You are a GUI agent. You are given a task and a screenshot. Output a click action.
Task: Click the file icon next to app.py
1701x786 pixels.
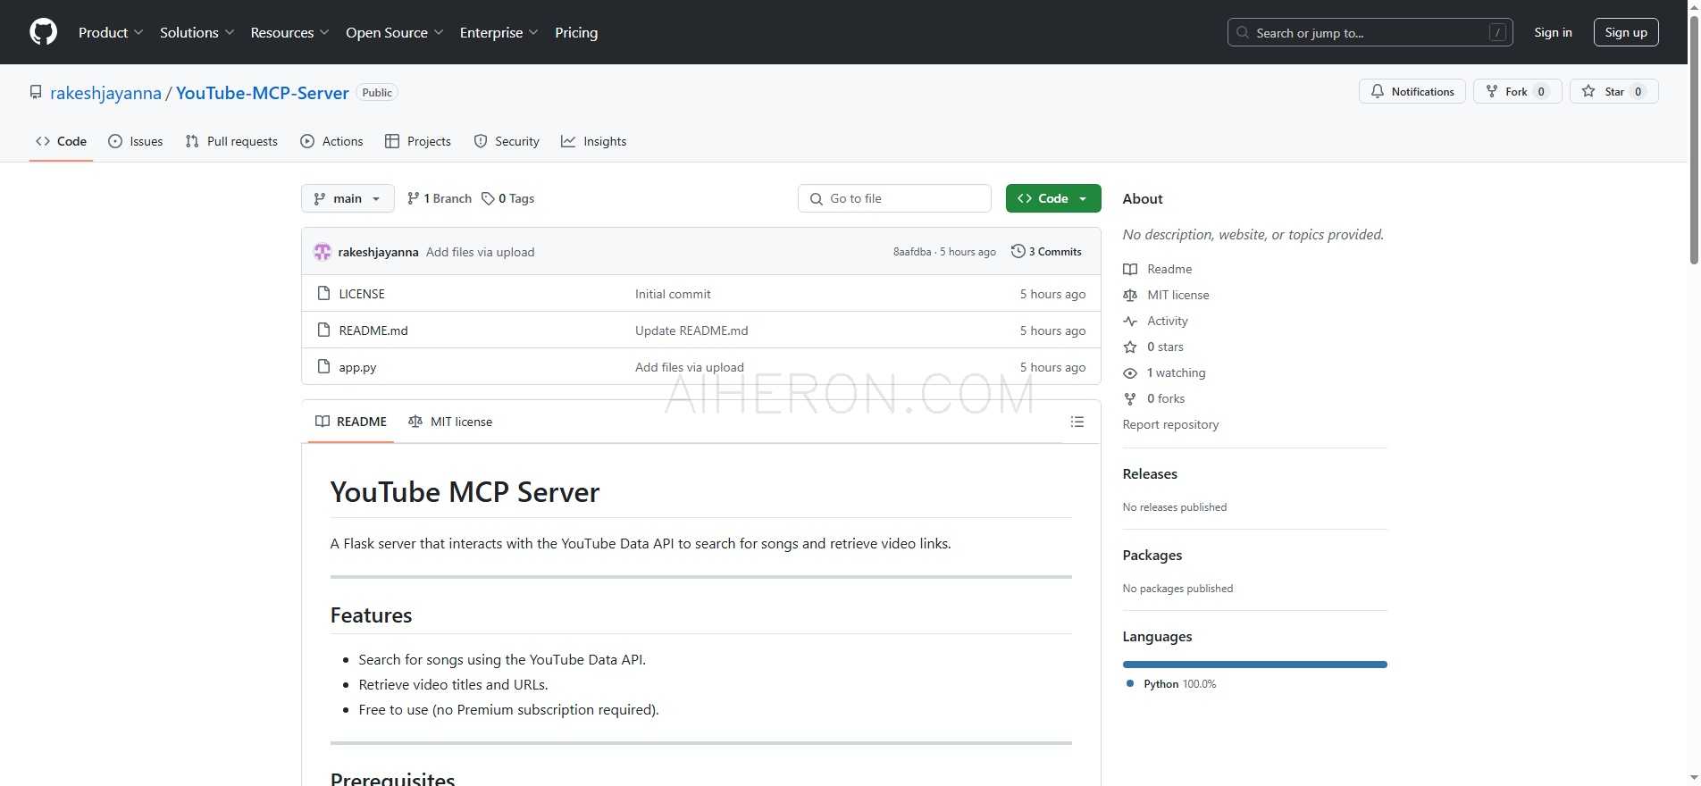(324, 366)
